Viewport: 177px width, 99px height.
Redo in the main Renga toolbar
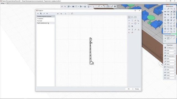[65, 7]
